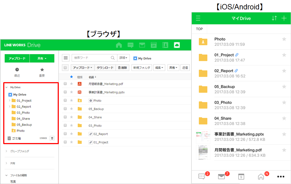291x184 pixels.
Task: Select the TOP tab in mobile view
Action: click(x=199, y=29)
